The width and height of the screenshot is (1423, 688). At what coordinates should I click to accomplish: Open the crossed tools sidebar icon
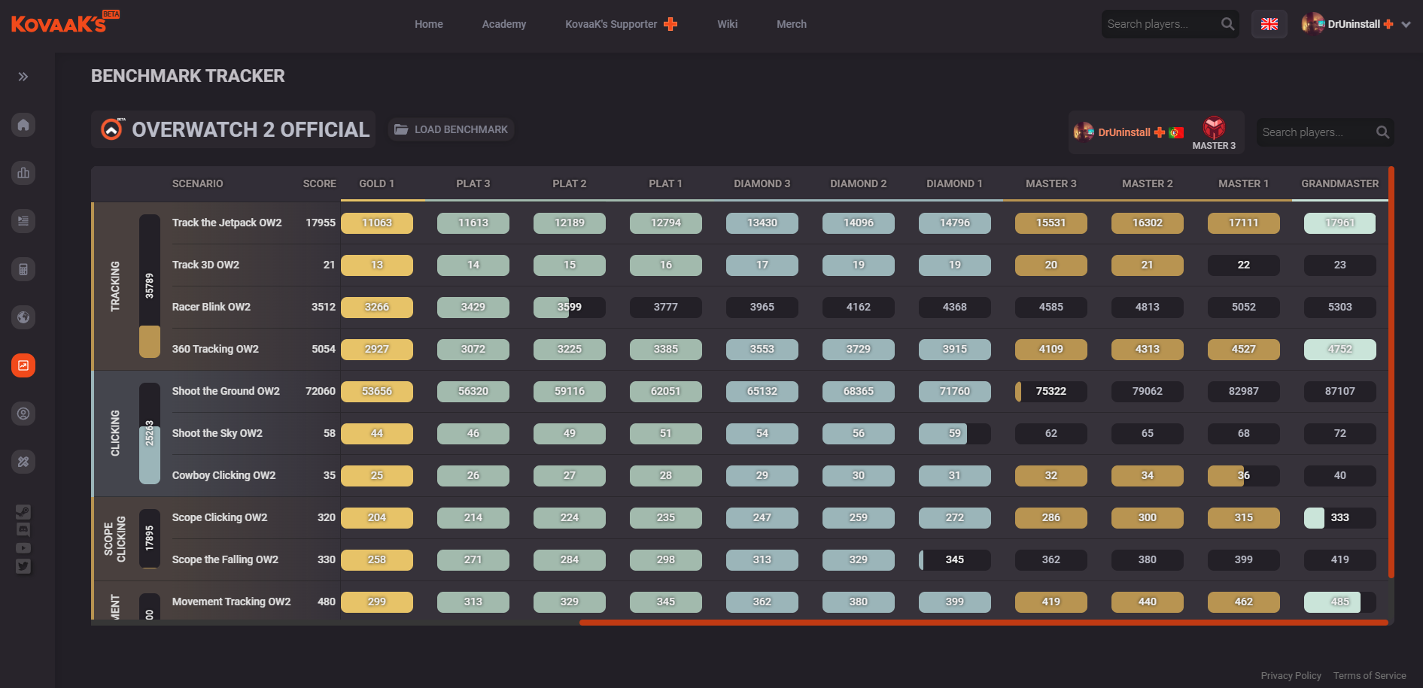point(23,462)
